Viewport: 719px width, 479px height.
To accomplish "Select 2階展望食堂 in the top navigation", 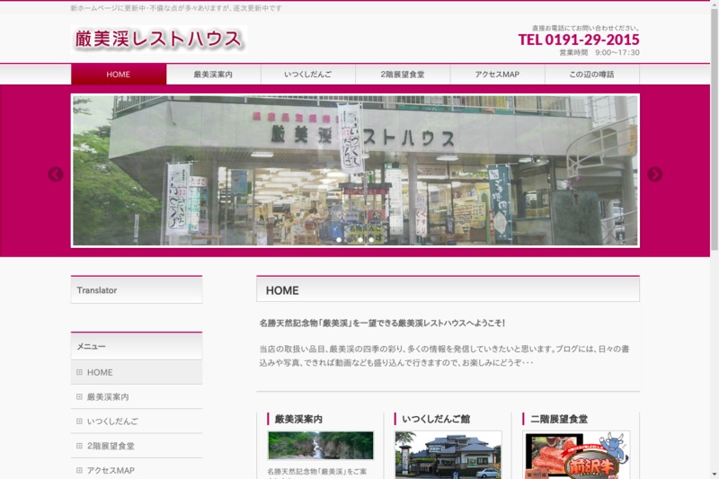I will tap(403, 75).
